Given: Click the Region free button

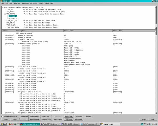Looking at the screenshot, I should (x=24, y=117).
